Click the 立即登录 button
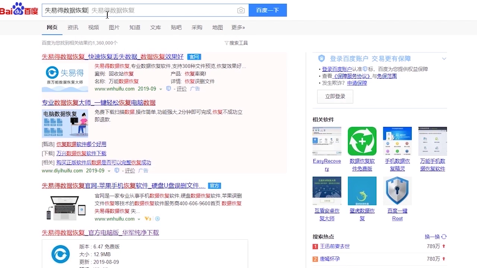Viewport: 477px width, 268px height. [335, 96]
